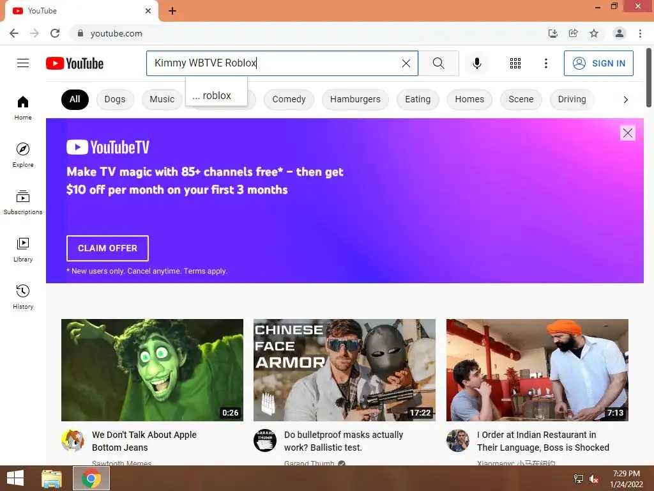Image resolution: width=654 pixels, height=491 pixels.
Task: Choose the '... roblox' search suggestion
Action: point(216,96)
